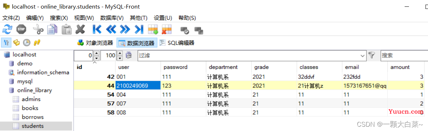Click the cancel edit overlapping boxes icon
The width and height of the screenshot is (428, 131).
(x=199, y=30)
